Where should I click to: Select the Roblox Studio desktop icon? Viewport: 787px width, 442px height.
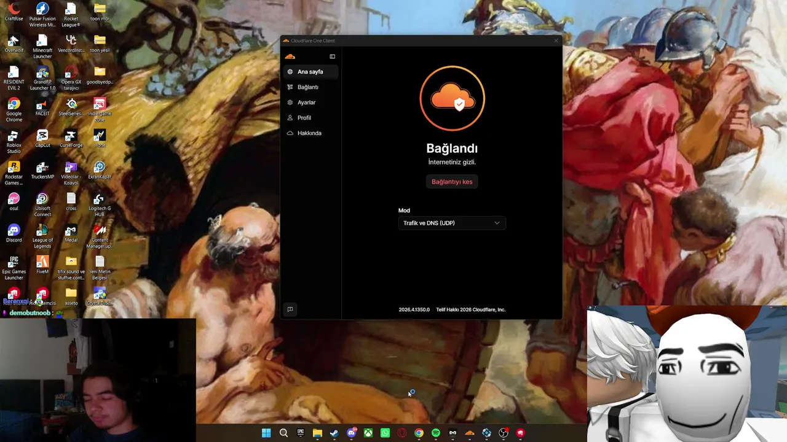[x=14, y=142]
